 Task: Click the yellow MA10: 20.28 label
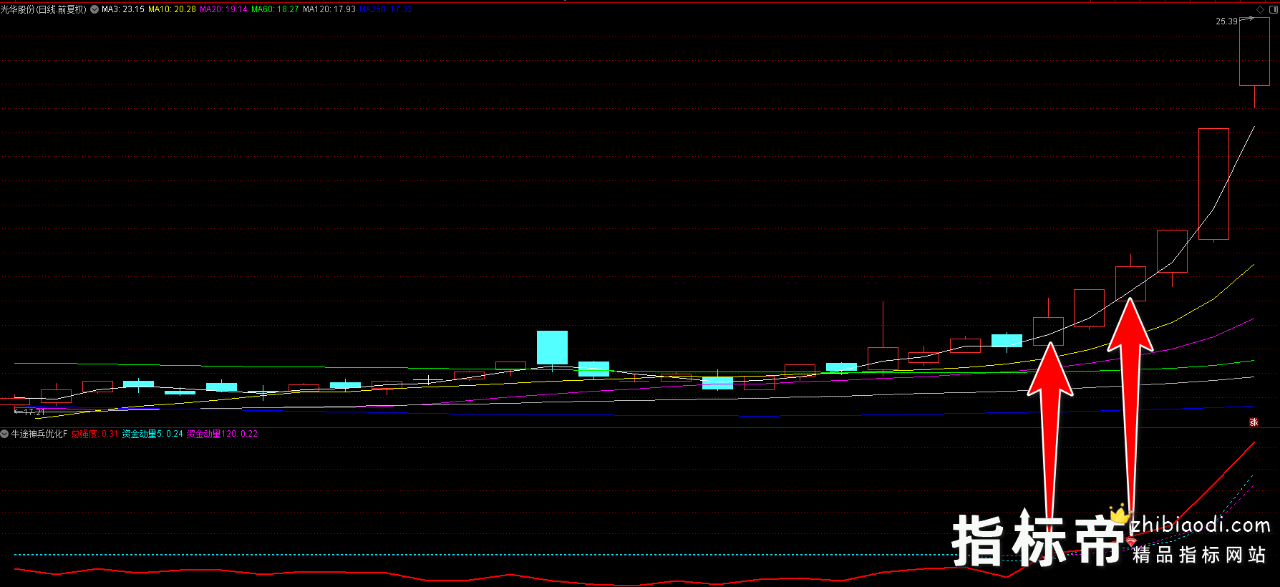pyautogui.click(x=172, y=9)
